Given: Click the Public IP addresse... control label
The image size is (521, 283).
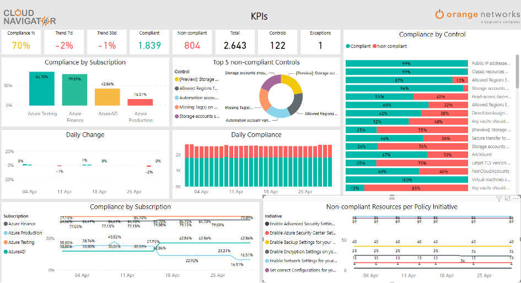Looking at the screenshot, I should (491, 63).
